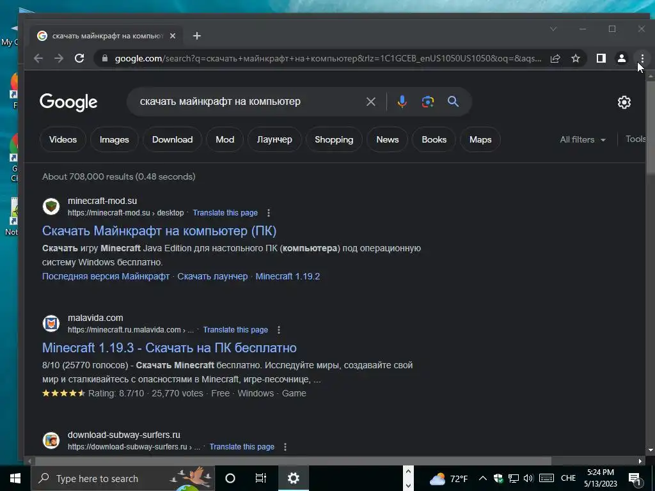The height and width of the screenshot is (491, 655).
Task: Click the download-subway-surfers.ru favicon
Action: point(51,440)
